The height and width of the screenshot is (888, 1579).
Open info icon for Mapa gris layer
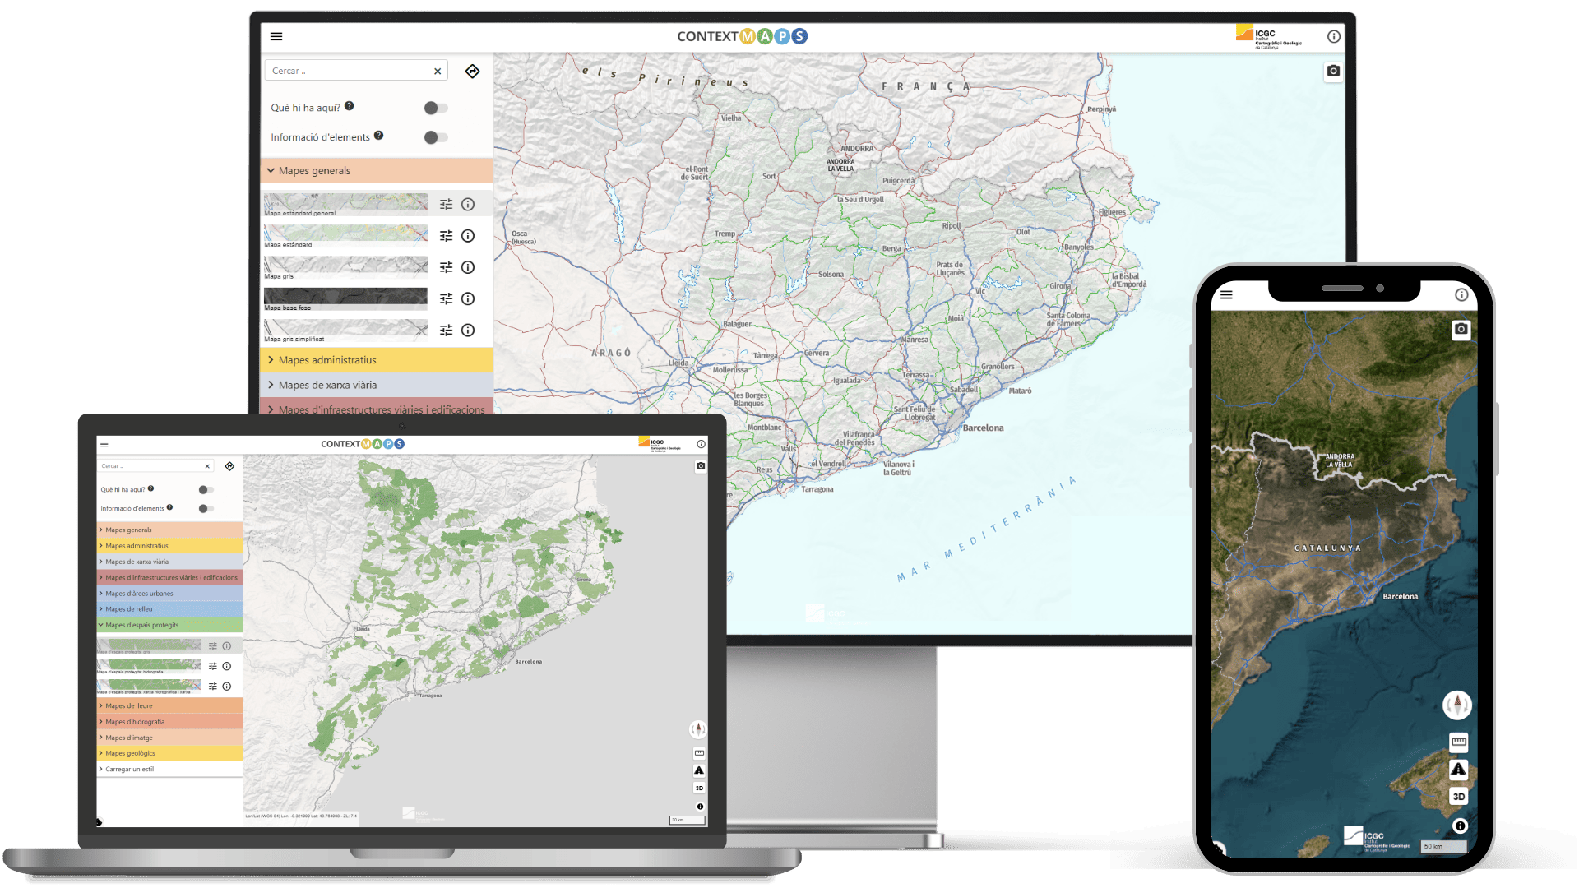468,267
